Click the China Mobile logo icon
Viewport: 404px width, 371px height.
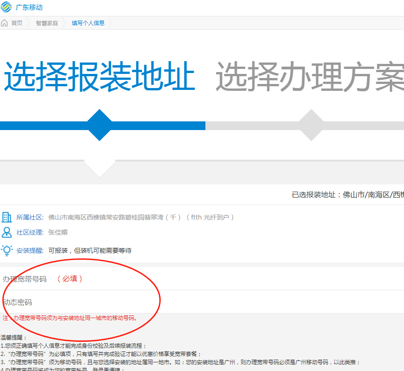point(7,7)
